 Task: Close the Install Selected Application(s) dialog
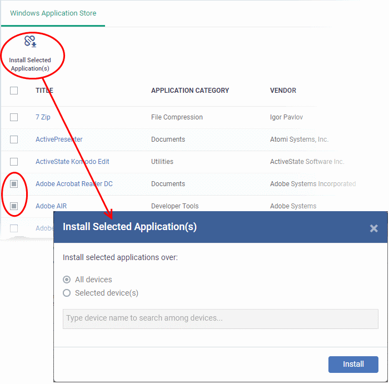click(x=373, y=228)
